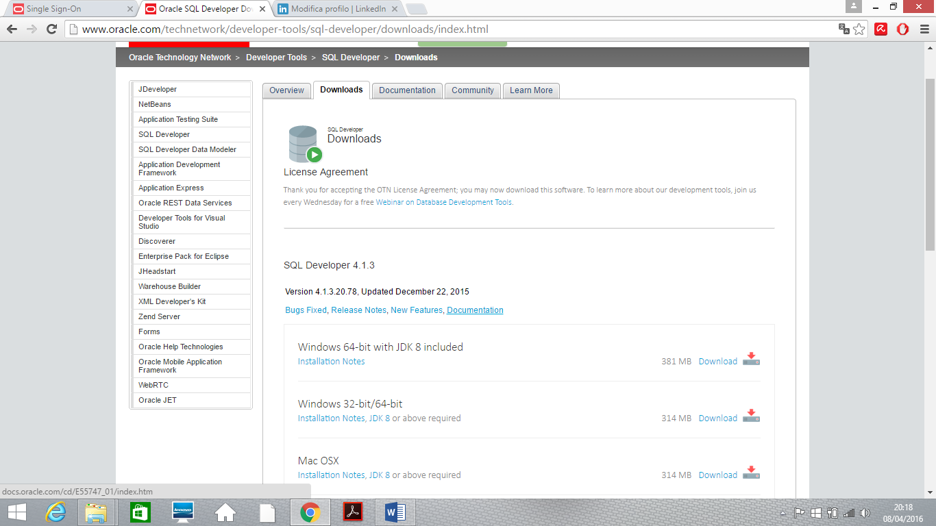The image size is (936, 526).
Task: Click the download icon for Windows 32-bit/64-bit
Action: pyautogui.click(x=752, y=416)
